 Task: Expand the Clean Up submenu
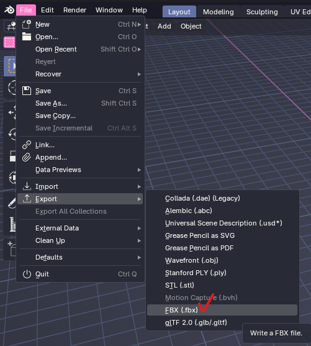pos(80,240)
